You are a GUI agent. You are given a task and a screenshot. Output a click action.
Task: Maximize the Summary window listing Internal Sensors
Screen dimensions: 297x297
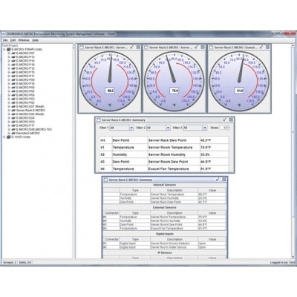pyautogui.click(x=218, y=180)
